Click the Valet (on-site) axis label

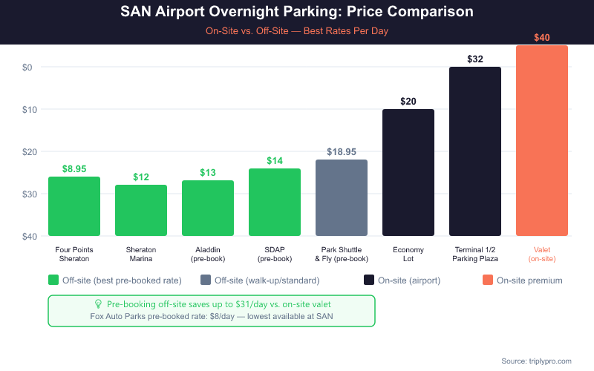coord(542,254)
